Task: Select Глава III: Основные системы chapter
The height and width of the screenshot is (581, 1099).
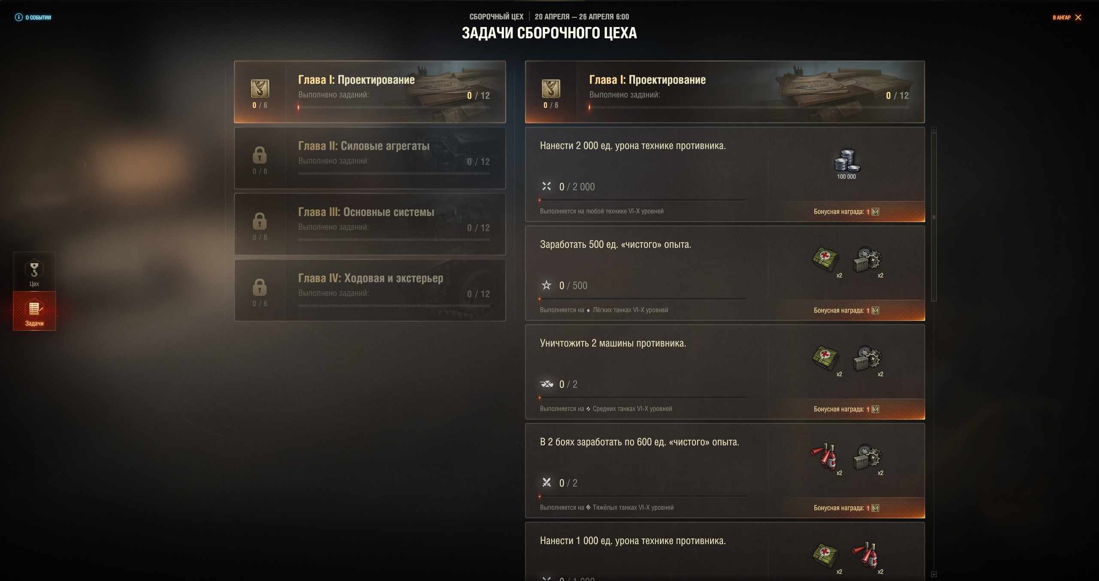Action: coord(370,224)
